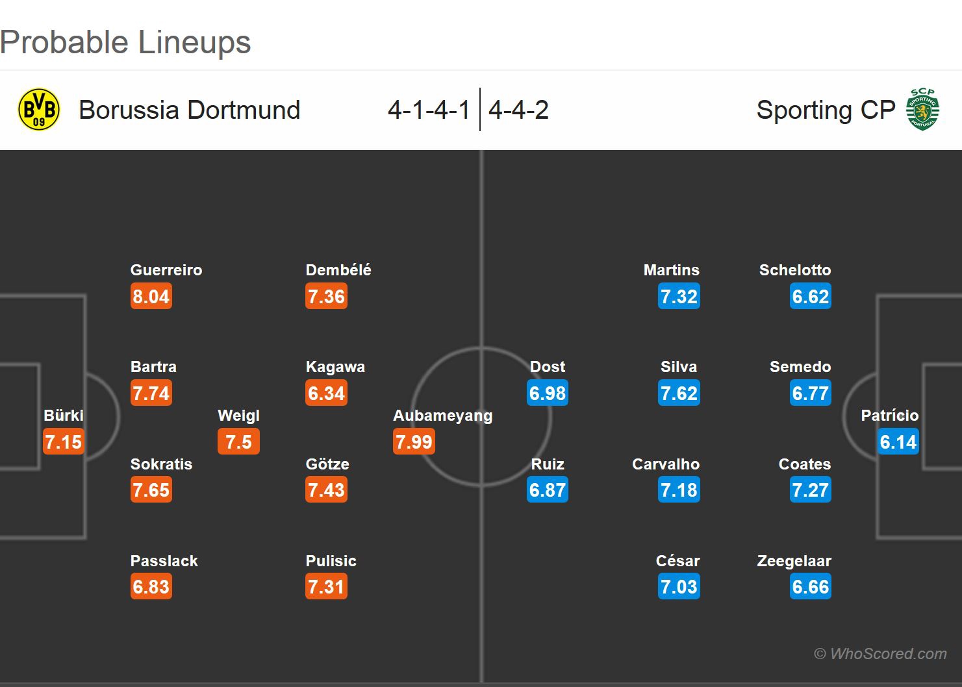This screenshot has width=962, height=687.
Task: Click the Sporting CP club crest
Action: point(922,110)
